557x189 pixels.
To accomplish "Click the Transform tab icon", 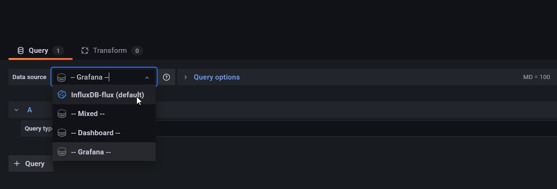I will click(x=84, y=51).
